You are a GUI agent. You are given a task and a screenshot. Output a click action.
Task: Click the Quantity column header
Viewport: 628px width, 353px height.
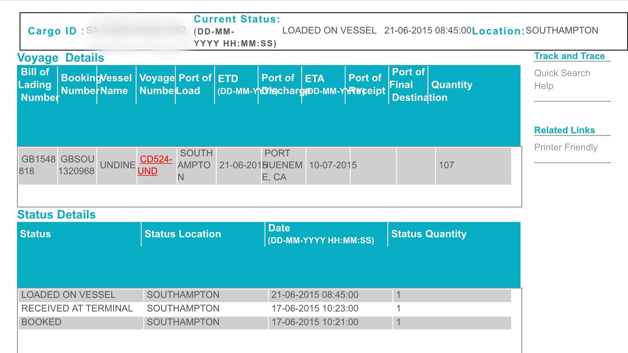point(452,85)
